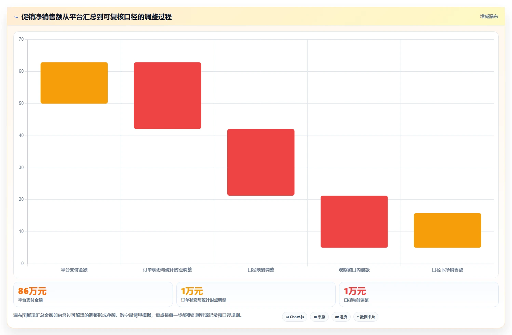Click the y-axis value 10
Viewport: 512px width, 335px height.
pos(21,232)
